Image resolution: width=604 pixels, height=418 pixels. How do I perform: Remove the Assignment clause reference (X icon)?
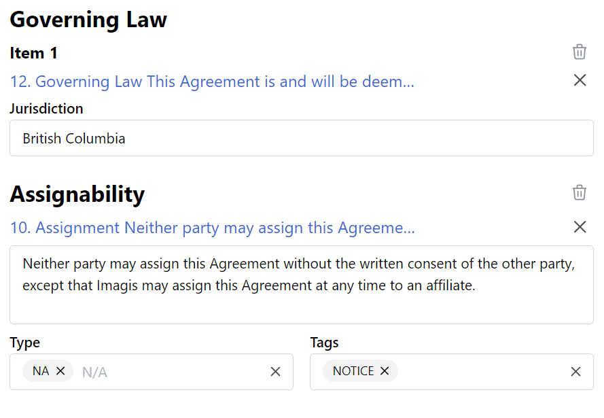(580, 227)
